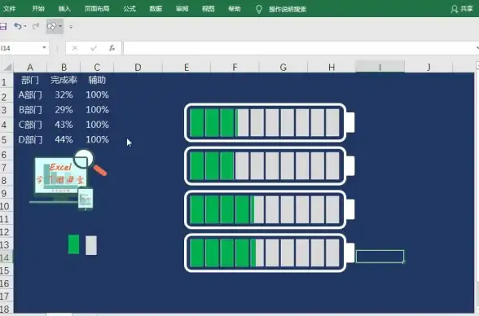Viewport: 479px width, 316px height.
Task: Switch to the 插入 ribbon tab
Action: point(64,9)
